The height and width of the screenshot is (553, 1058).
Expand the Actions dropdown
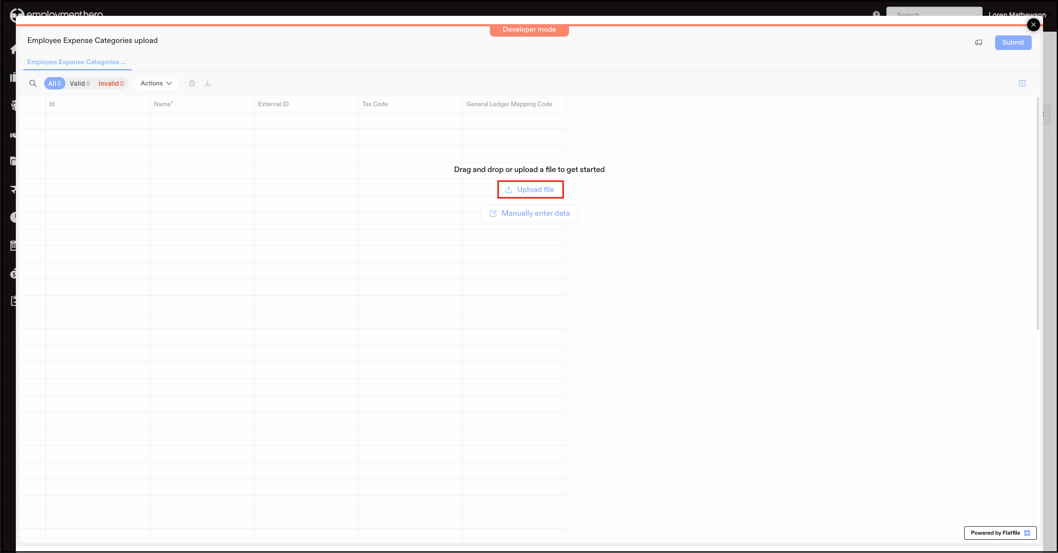pos(156,83)
